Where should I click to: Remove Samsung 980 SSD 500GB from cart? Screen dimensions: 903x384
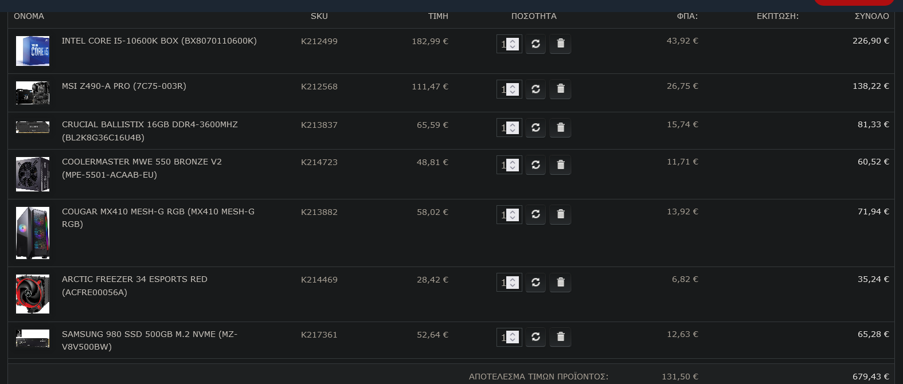[561, 337]
